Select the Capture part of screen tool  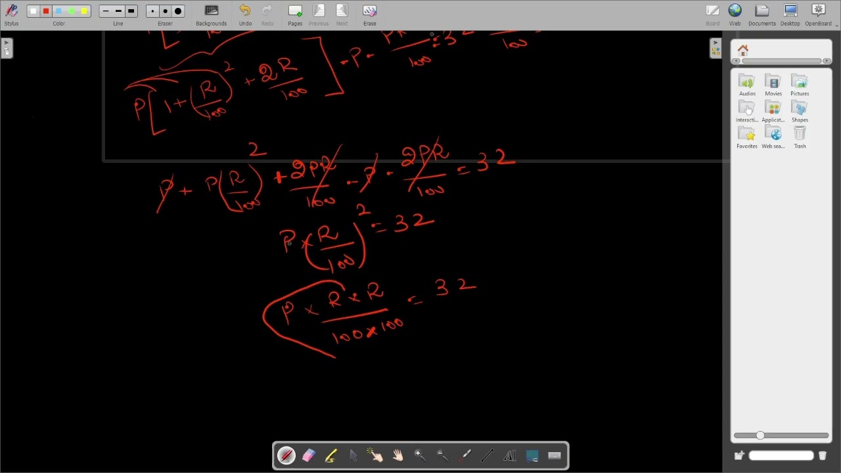coord(532,455)
